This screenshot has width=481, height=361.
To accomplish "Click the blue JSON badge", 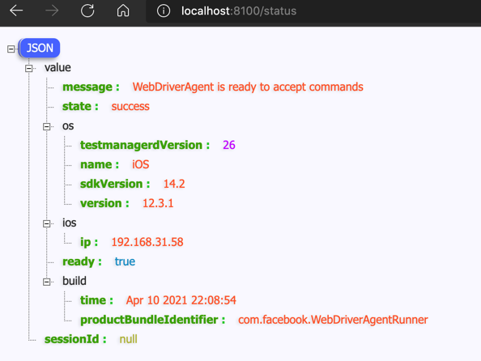I will pyautogui.click(x=40, y=48).
